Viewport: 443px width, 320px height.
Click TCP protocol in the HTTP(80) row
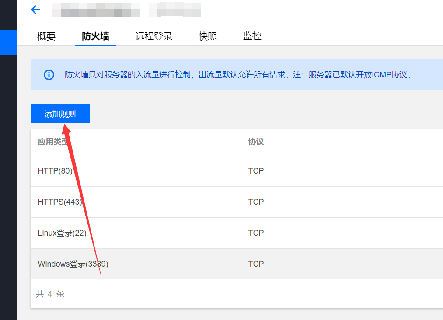click(x=256, y=170)
